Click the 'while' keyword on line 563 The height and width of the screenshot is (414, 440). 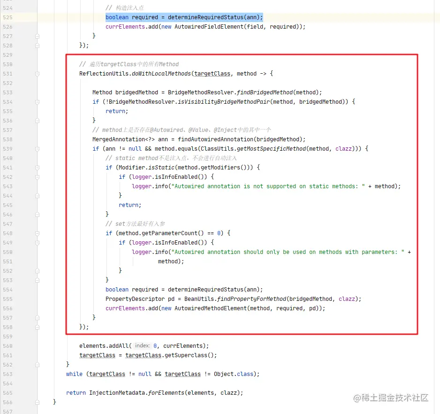pos(75,374)
